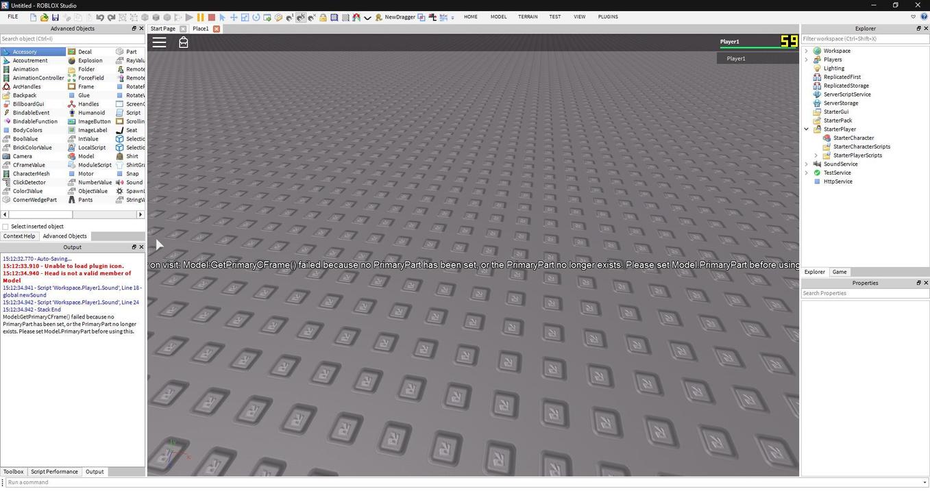Click TestService in the Explorer
Screen dimensions: 930x504
click(x=837, y=173)
